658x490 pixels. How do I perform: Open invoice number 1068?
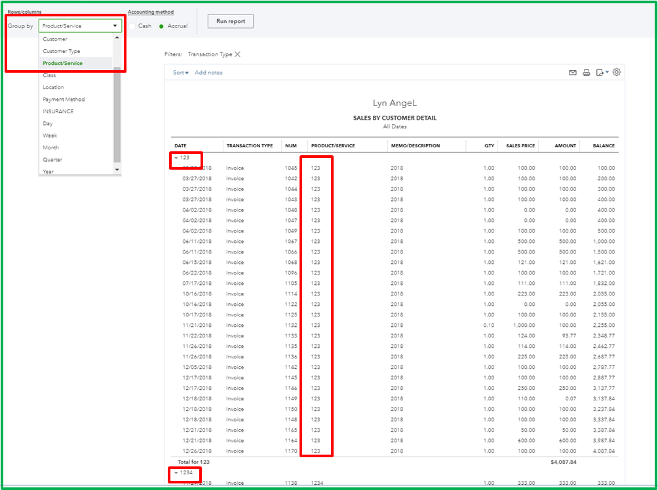click(x=291, y=262)
